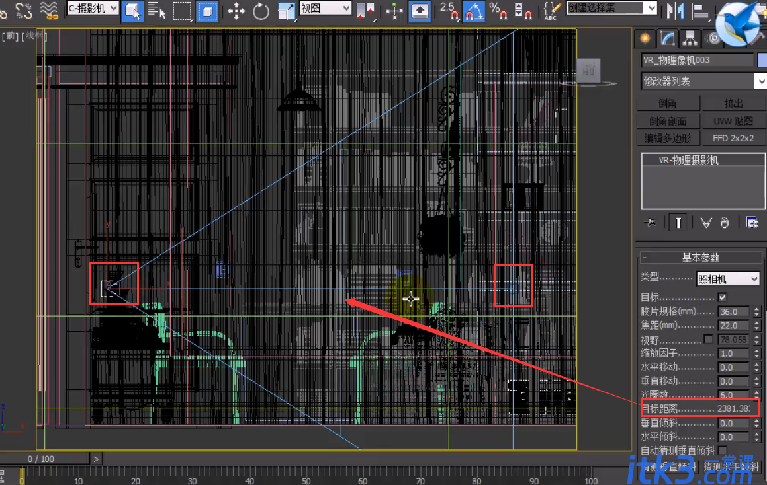
Task: Click the 编辑多边形 modifier button
Action: pos(668,138)
